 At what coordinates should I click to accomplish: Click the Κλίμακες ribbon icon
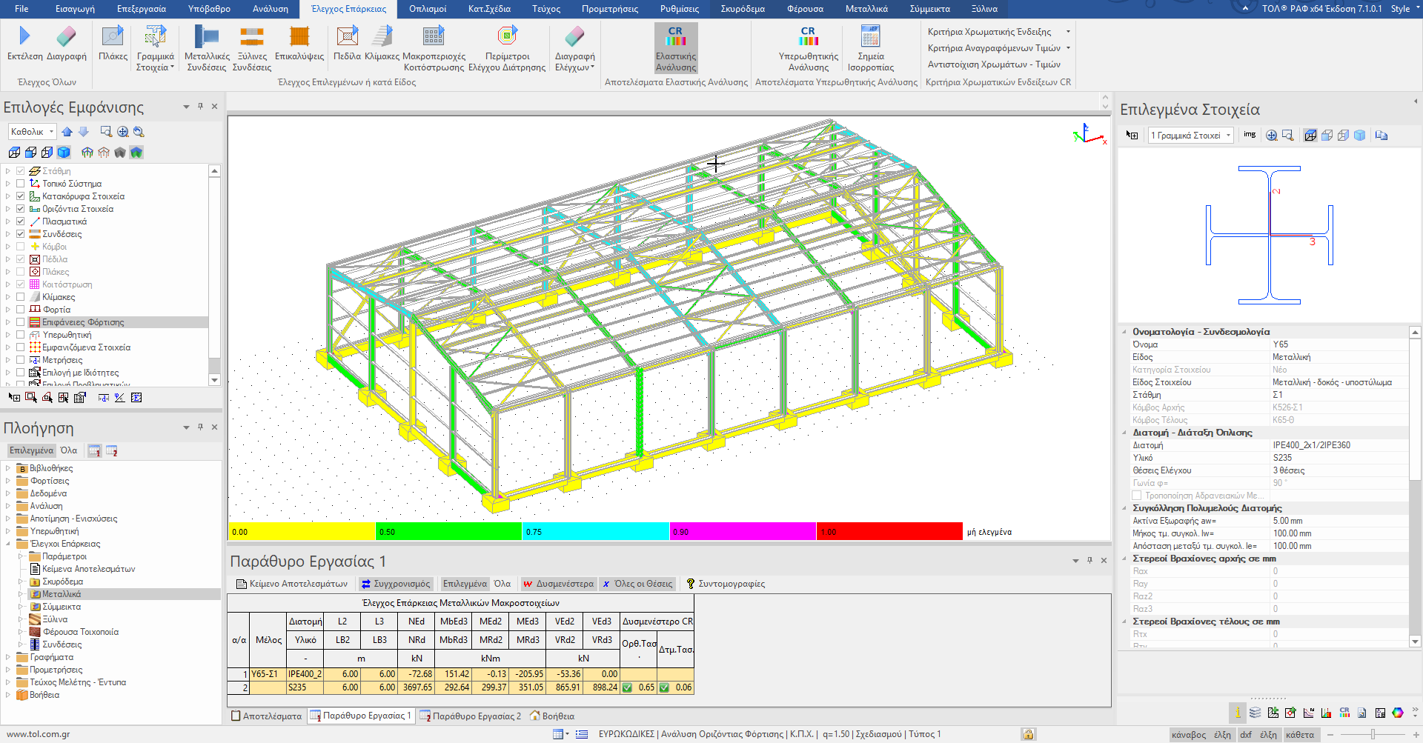(x=382, y=37)
